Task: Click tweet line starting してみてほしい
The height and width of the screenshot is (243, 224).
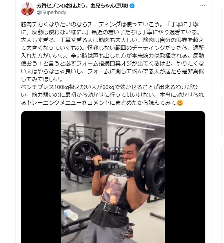Action: click(x=42, y=79)
